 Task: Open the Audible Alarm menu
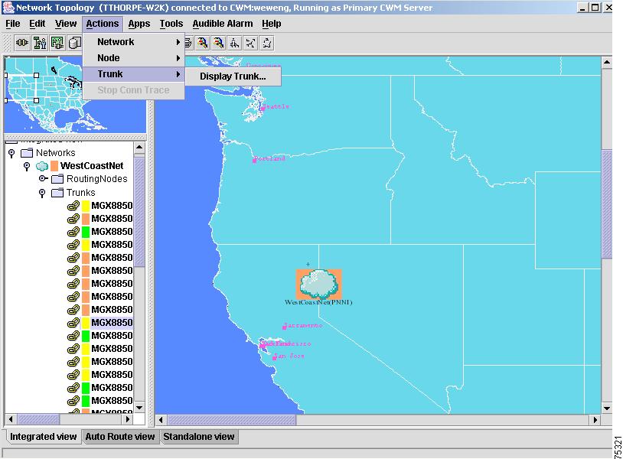tap(223, 24)
